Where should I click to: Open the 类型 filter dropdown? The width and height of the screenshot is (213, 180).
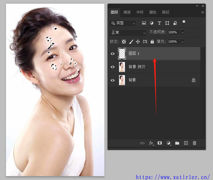coord(123,23)
